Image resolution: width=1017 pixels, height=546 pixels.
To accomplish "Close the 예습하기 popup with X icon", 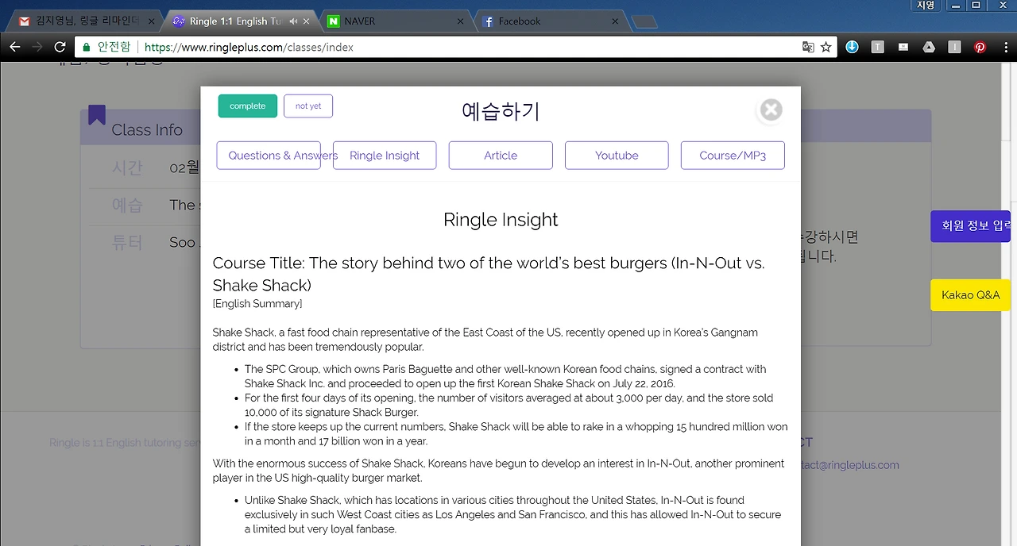I will point(771,110).
